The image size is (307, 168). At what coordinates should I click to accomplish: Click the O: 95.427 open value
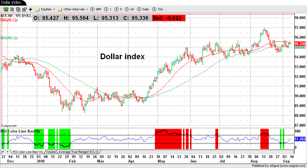(x=46, y=18)
